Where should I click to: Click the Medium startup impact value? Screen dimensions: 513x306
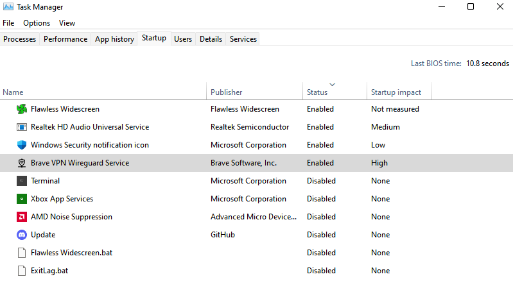click(x=385, y=127)
